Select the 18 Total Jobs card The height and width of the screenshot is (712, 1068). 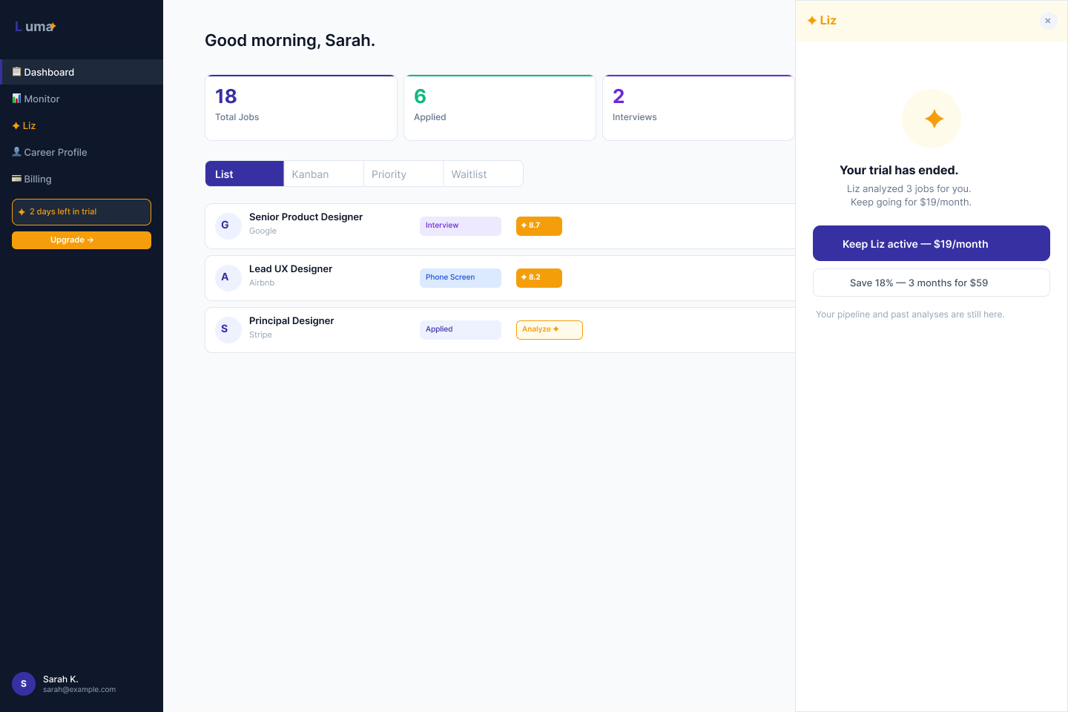[301, 108]
